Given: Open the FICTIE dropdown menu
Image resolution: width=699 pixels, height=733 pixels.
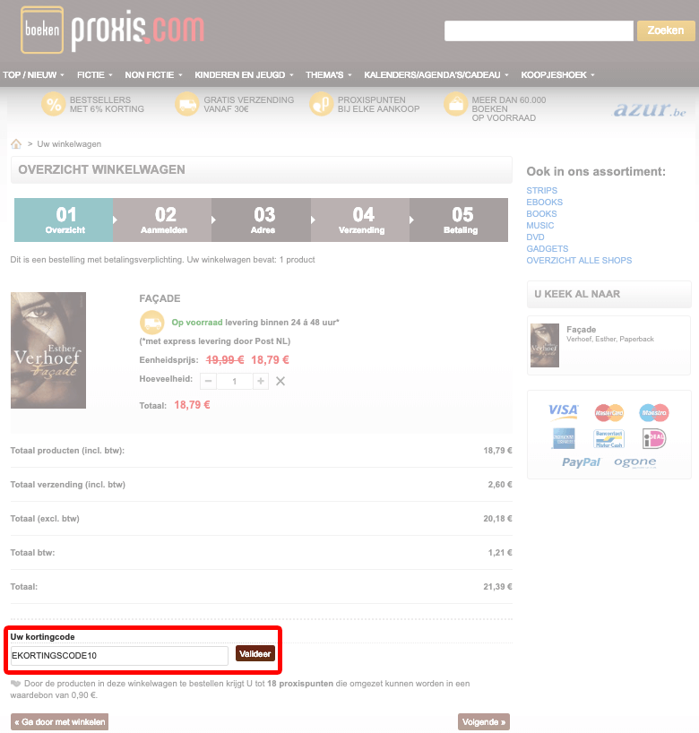Looking at the screenshot, I should coord(95,74).
